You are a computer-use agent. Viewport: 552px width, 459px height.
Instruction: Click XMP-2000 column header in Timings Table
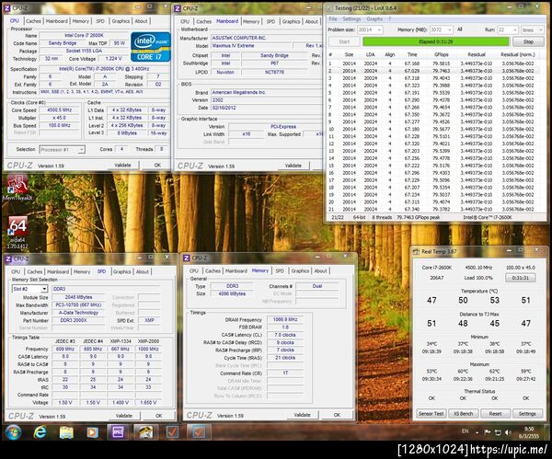(x=148, y=341)
